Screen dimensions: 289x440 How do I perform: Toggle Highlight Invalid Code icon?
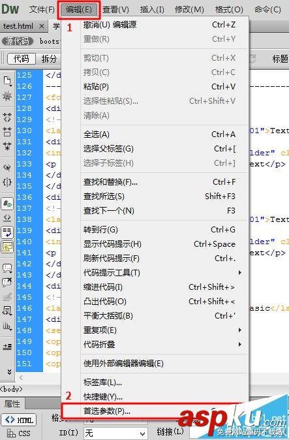7,218
